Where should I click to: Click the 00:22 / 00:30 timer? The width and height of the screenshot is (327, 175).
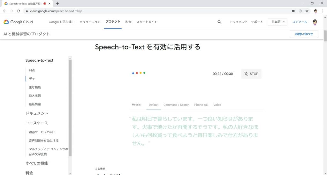223,74
